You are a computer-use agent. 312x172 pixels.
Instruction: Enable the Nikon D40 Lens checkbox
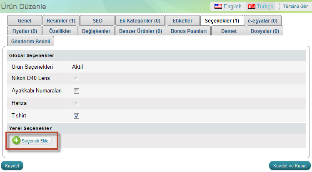coord(77,78)
